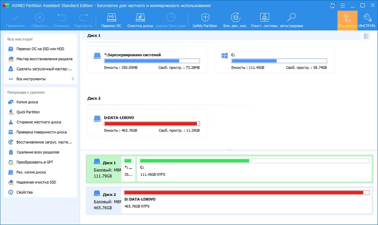Click the Сбросить (Discard) toolbar icon
The image size is (378, 225).
click(x=39, y=20)
